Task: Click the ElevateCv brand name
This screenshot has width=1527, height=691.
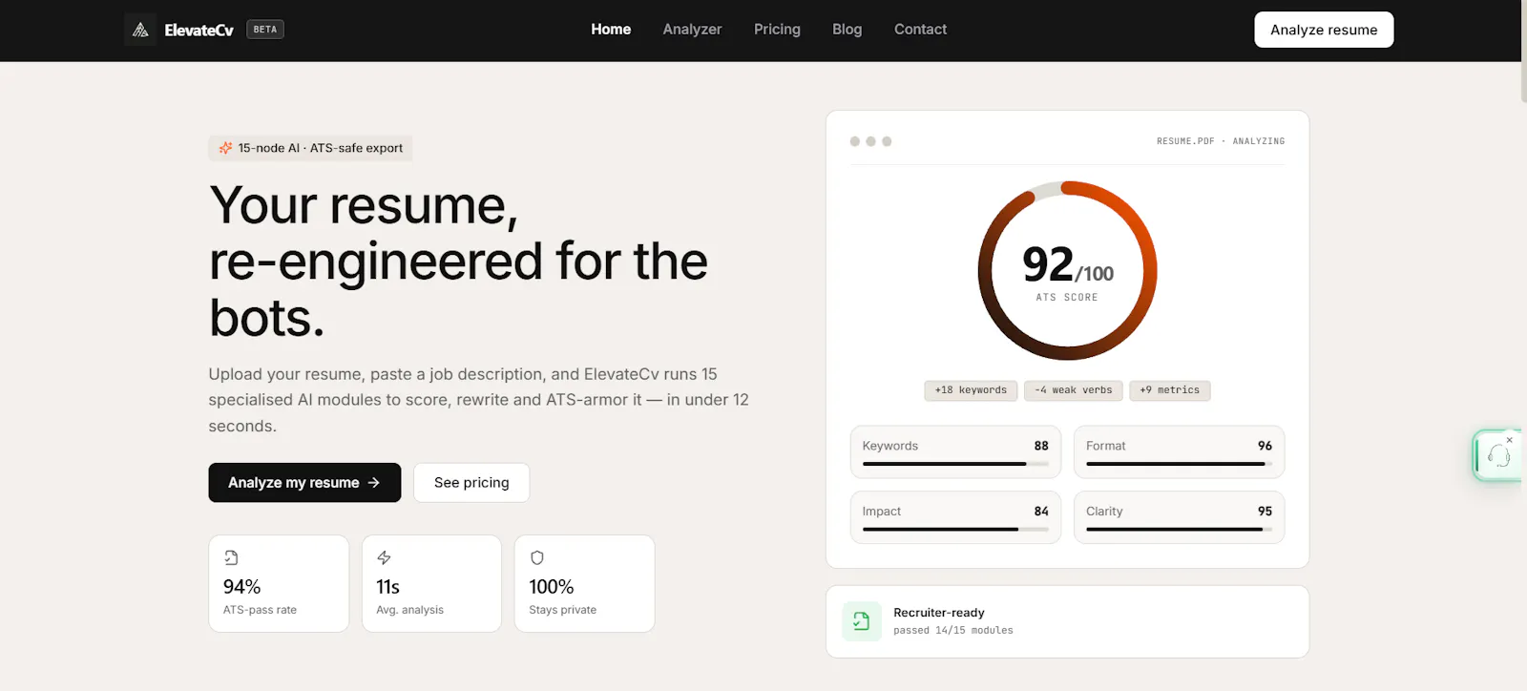Action: pos(199,30)
